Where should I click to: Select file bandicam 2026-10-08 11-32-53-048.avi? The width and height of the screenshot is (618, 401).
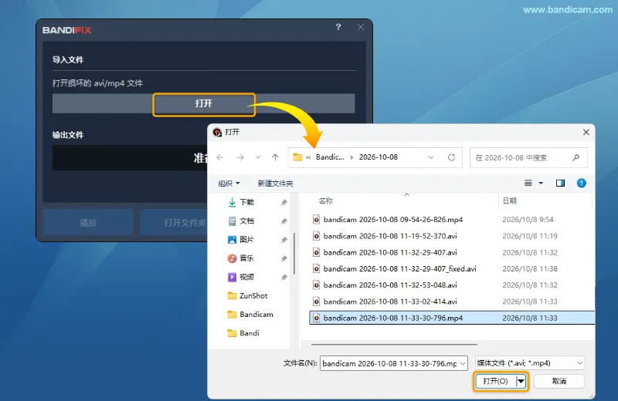pyautogui.click(x=390, y=285)
